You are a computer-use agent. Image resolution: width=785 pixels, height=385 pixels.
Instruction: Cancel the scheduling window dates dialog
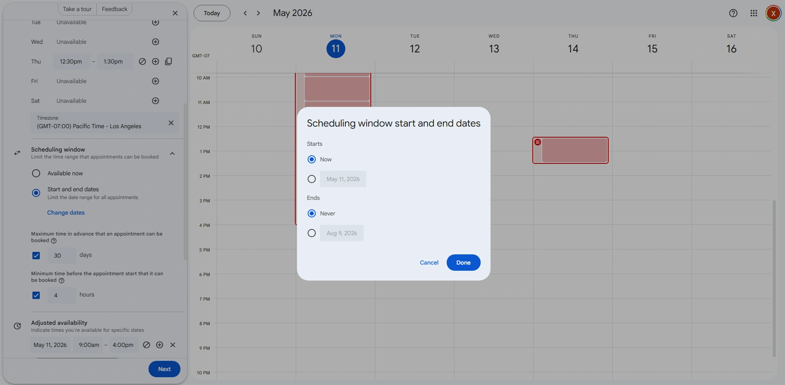(429, 263)
